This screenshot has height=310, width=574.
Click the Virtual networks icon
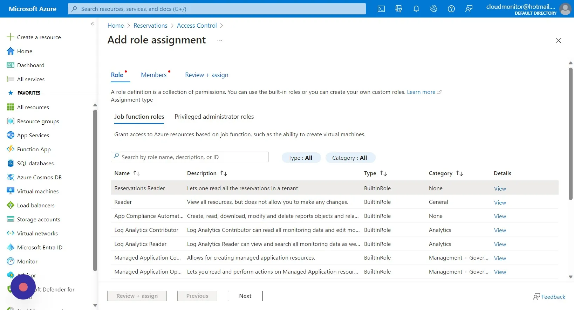pyautogui.click(x=11, y=233)
